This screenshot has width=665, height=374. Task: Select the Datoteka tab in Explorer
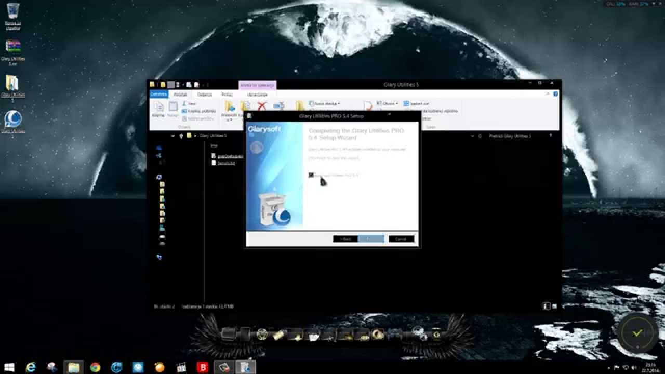tap(159, 95)
